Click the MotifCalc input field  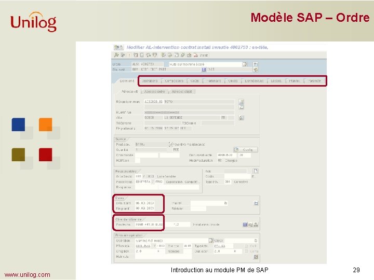click(138, 161)
